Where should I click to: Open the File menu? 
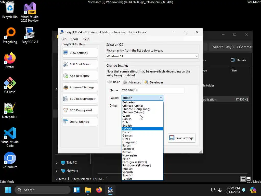coord(64,39)
